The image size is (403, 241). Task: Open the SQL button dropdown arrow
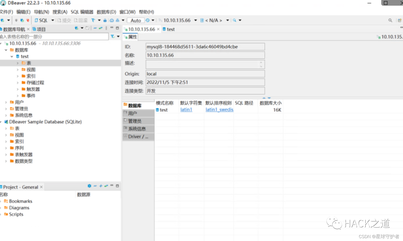coord(53,20)
